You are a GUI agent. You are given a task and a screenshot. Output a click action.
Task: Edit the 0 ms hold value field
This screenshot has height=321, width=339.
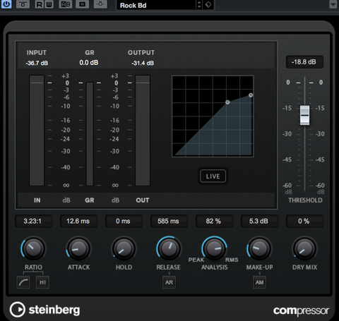pos(124,221)
